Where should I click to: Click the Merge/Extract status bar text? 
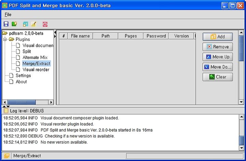pos(27,156)
